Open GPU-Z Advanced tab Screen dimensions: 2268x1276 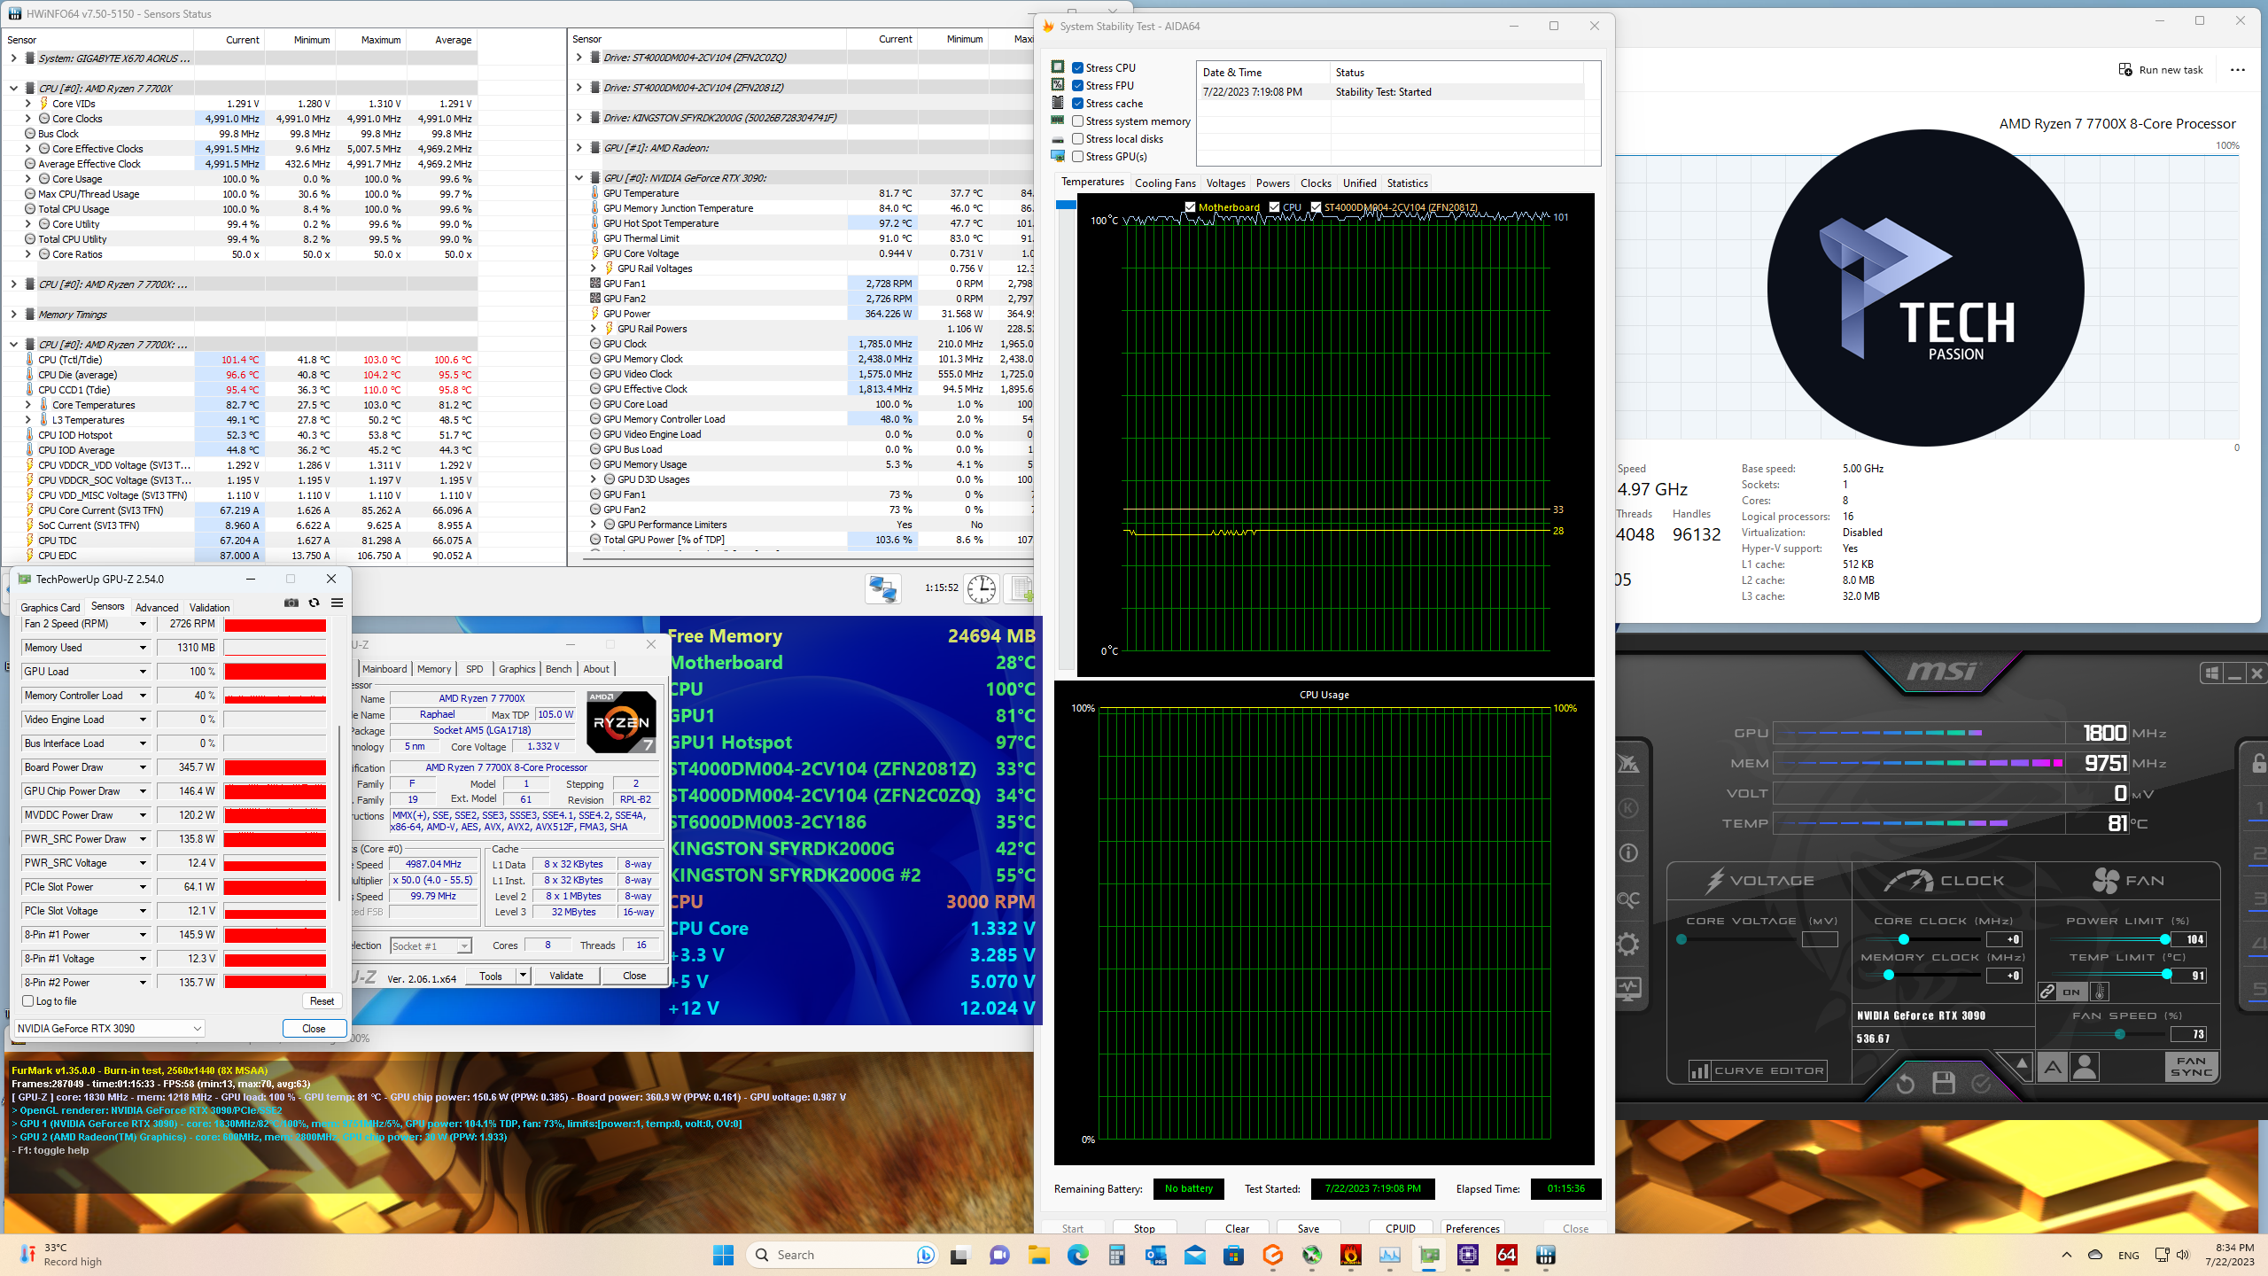(x=157, y=608)
